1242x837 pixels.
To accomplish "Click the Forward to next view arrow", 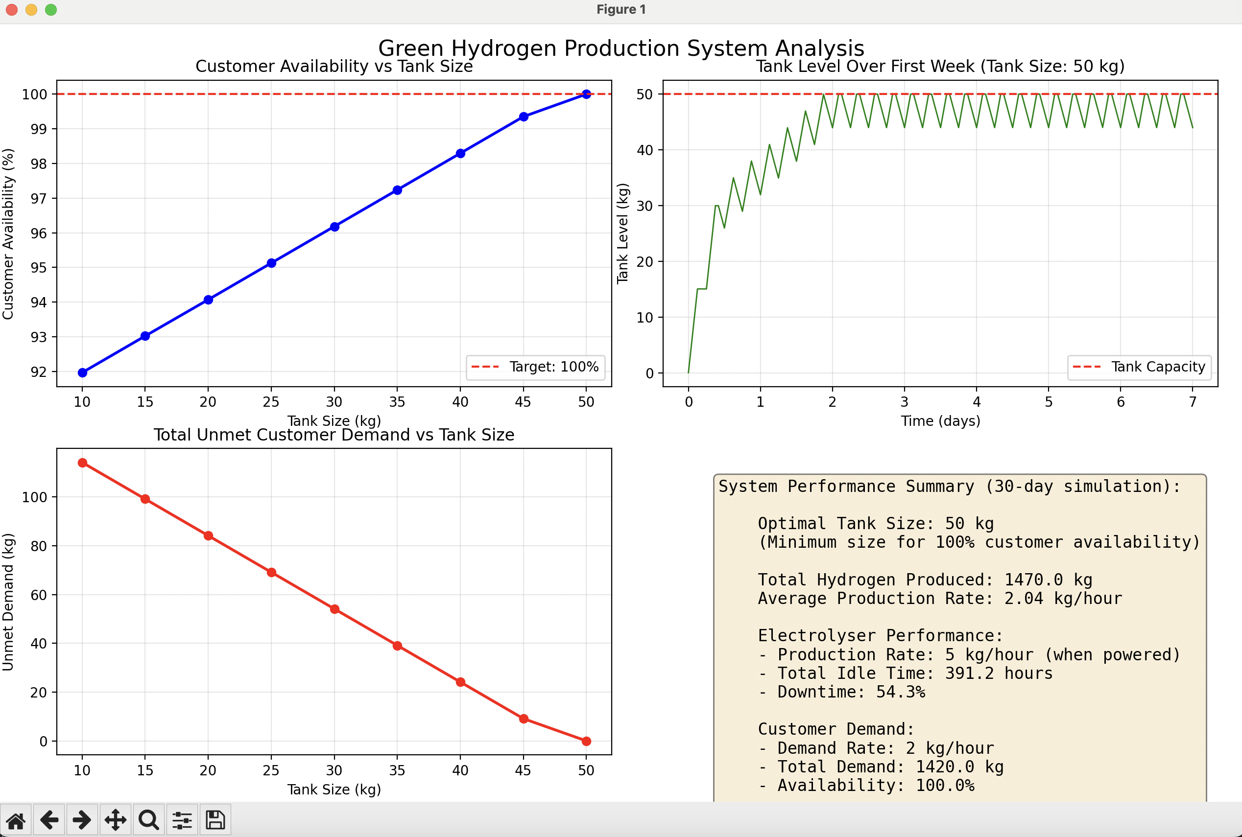I will click(x=82, y=819).
